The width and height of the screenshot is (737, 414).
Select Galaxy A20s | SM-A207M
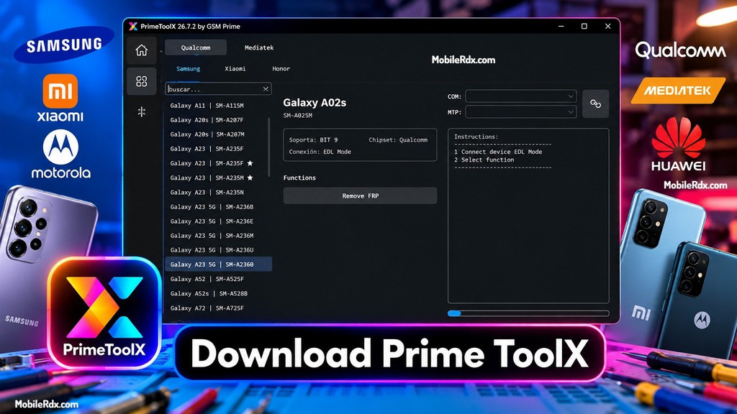coord(207,134)
